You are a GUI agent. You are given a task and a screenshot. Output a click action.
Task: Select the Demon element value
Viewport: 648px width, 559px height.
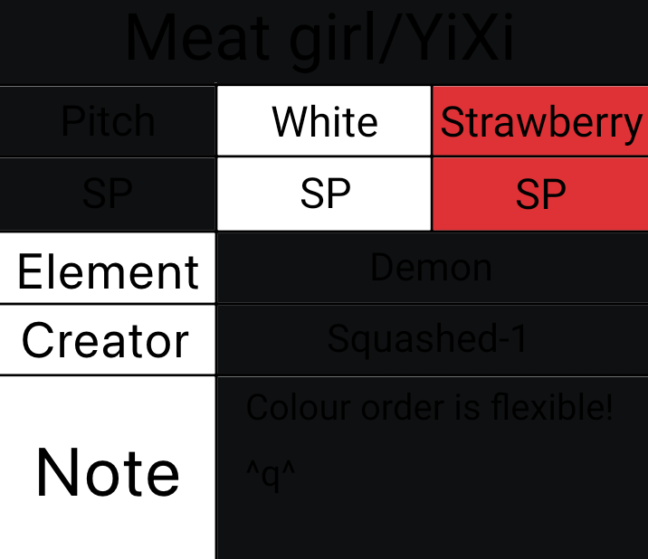click(432, 268)
